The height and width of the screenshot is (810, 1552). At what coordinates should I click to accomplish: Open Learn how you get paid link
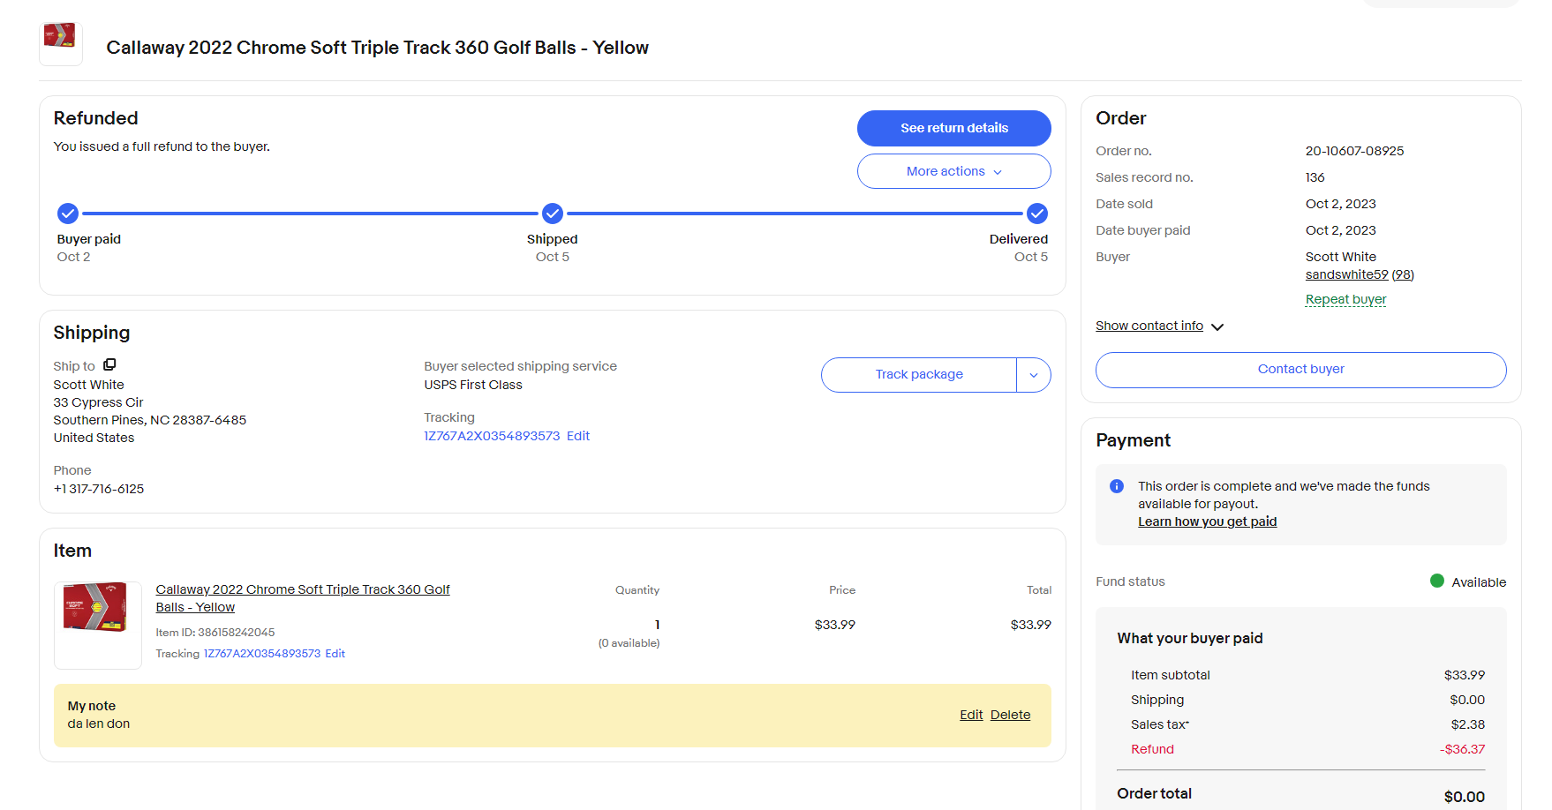tap(1207, 521)
